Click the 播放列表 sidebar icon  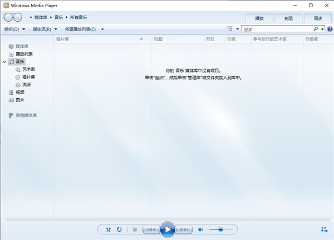pos(11,54)
